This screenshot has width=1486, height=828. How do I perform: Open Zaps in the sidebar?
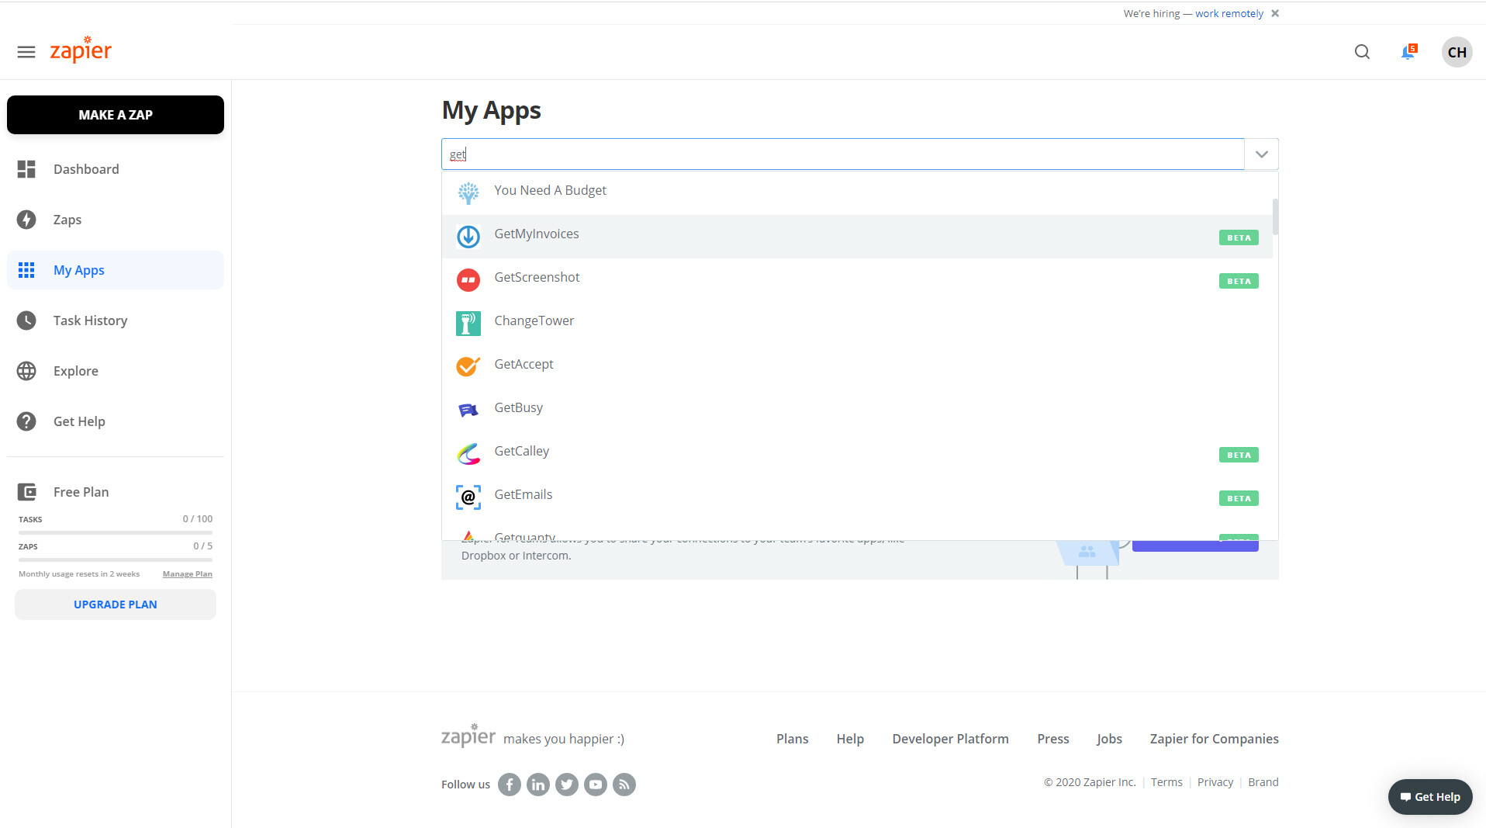click(116, 220)
